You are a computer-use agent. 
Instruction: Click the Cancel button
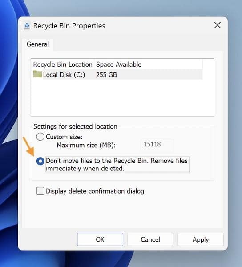(150, 239)
